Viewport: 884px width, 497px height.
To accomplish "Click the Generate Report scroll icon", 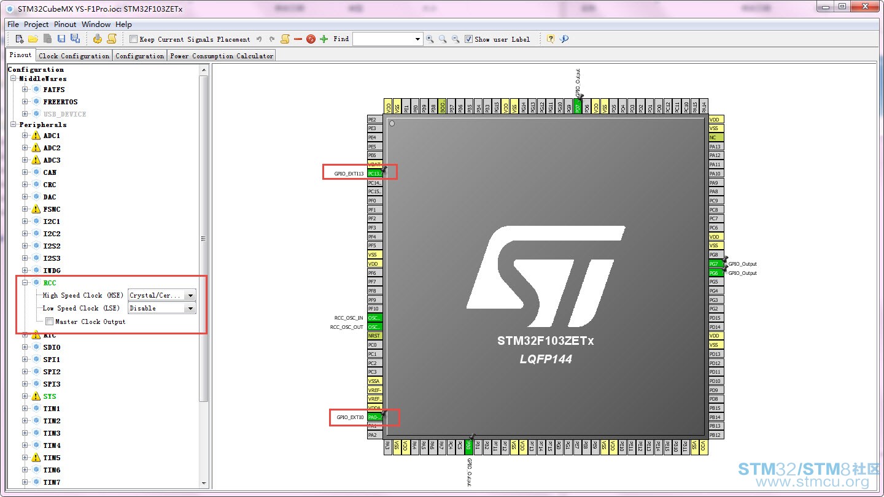I will (112, 39).
